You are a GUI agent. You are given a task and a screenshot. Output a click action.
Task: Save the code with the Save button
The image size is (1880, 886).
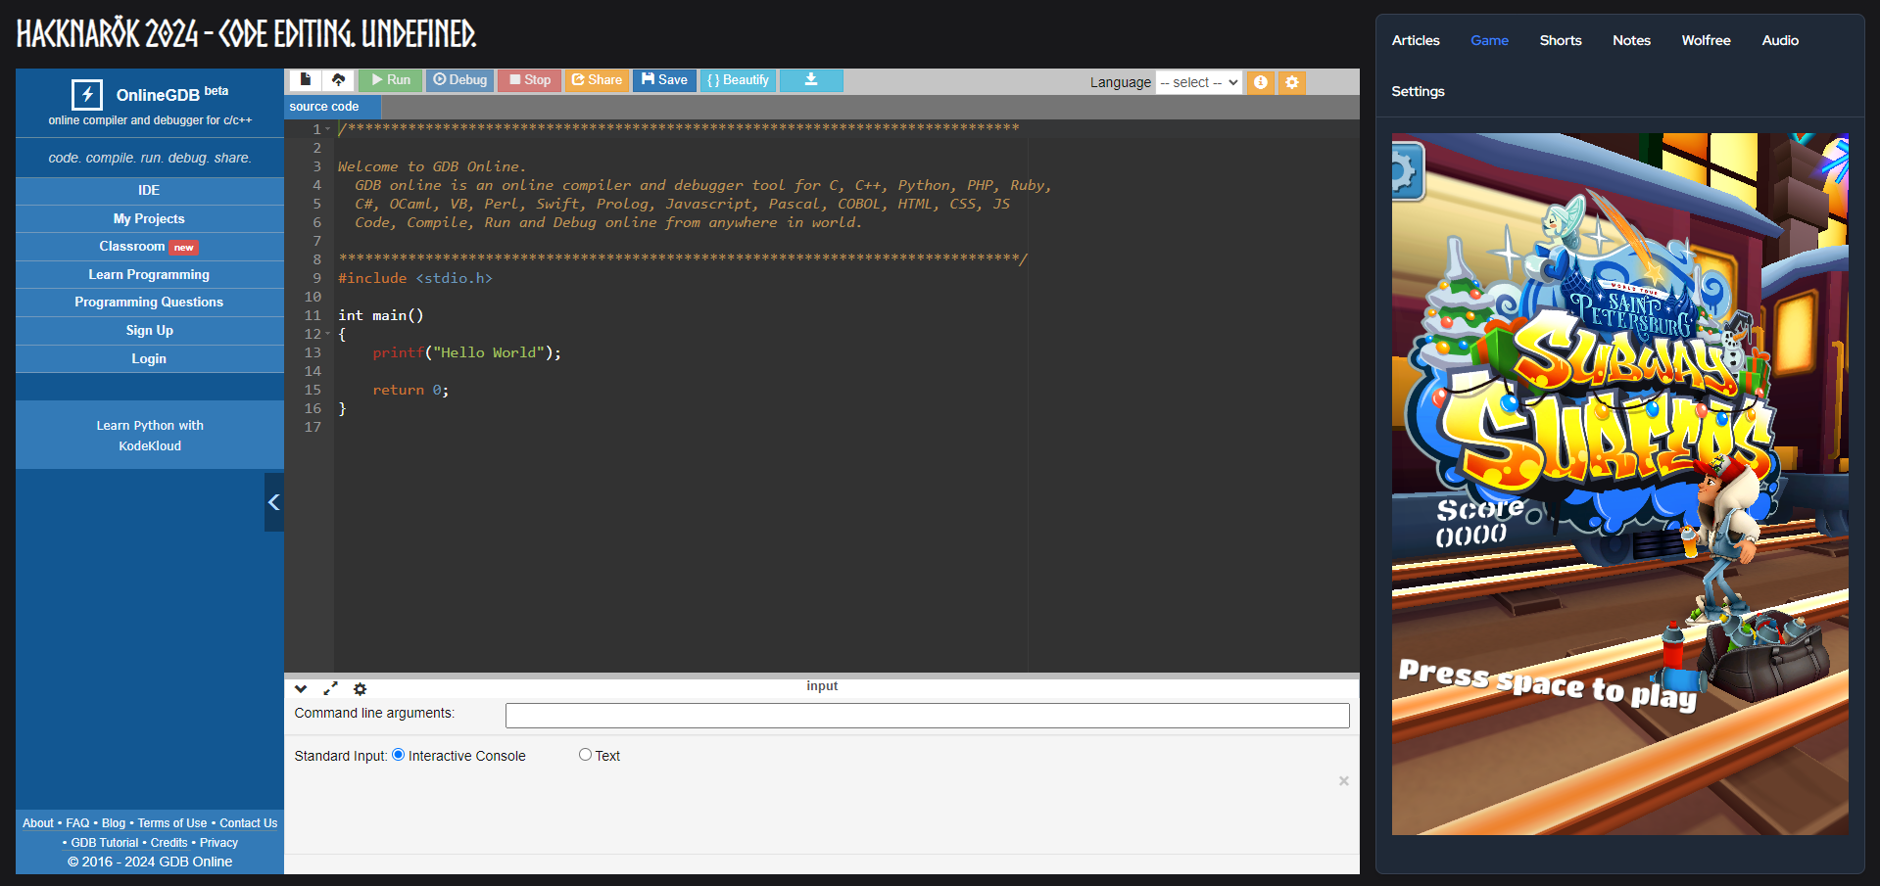[664, 80]
